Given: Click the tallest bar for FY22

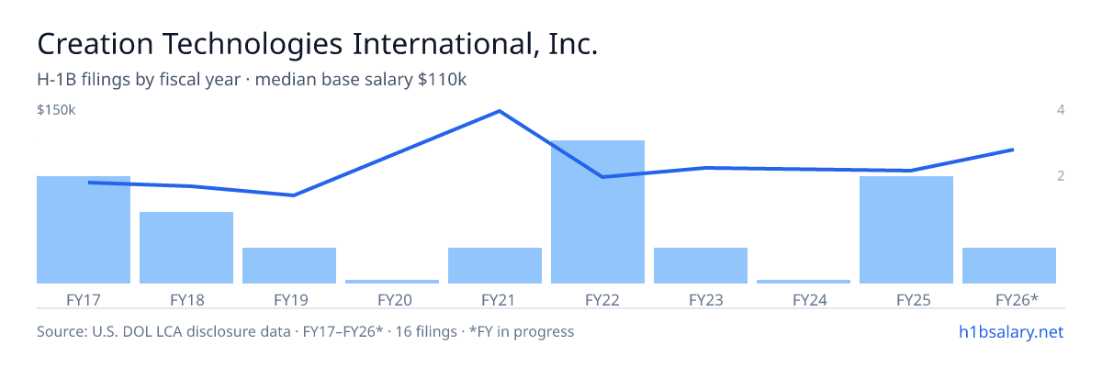Looking at the screenshot, I should click(x=598, y=212).
